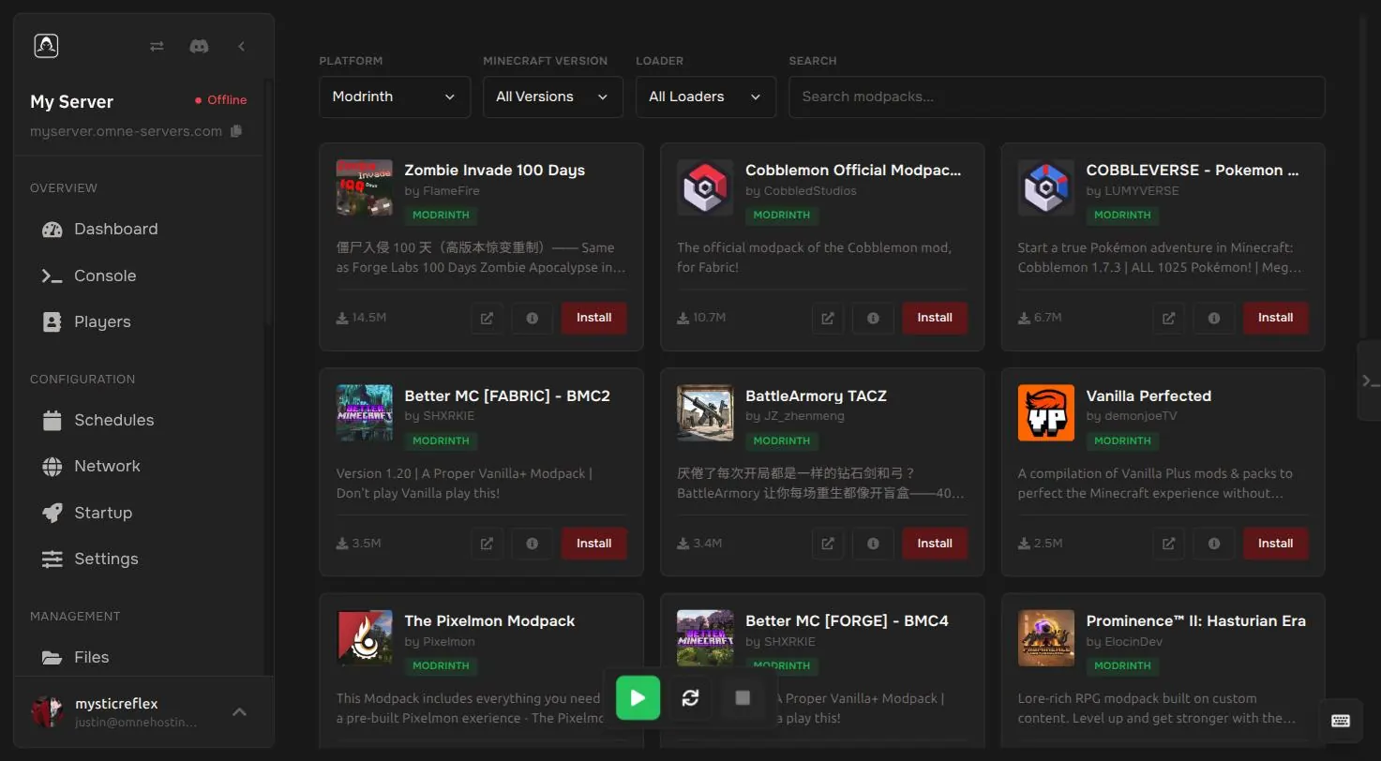Click the Better MC [FORGE] - BMC4 thumbnail
This screenshot has width=1381, height=761.
click(705, 637)
